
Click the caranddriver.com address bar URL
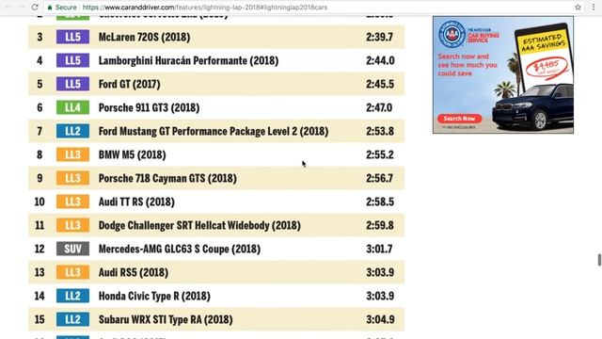(x=205, y=7)
